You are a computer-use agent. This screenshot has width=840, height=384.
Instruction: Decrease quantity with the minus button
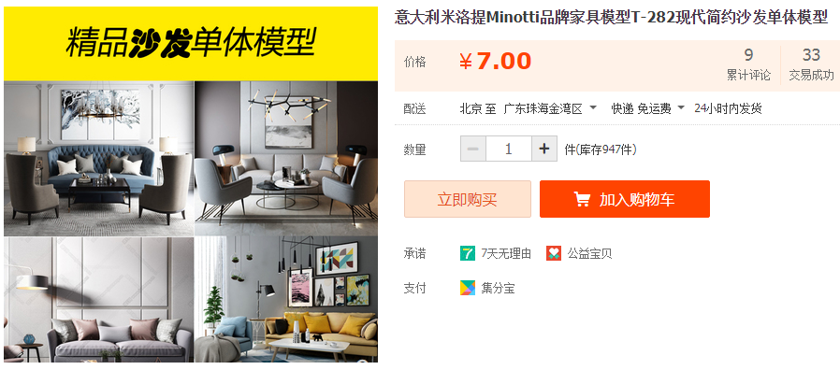pos(473,149)
